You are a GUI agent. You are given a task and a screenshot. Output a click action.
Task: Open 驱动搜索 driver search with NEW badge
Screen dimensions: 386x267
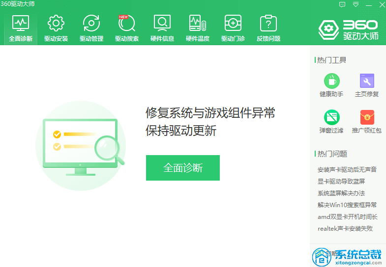click(x=127, y=28)
